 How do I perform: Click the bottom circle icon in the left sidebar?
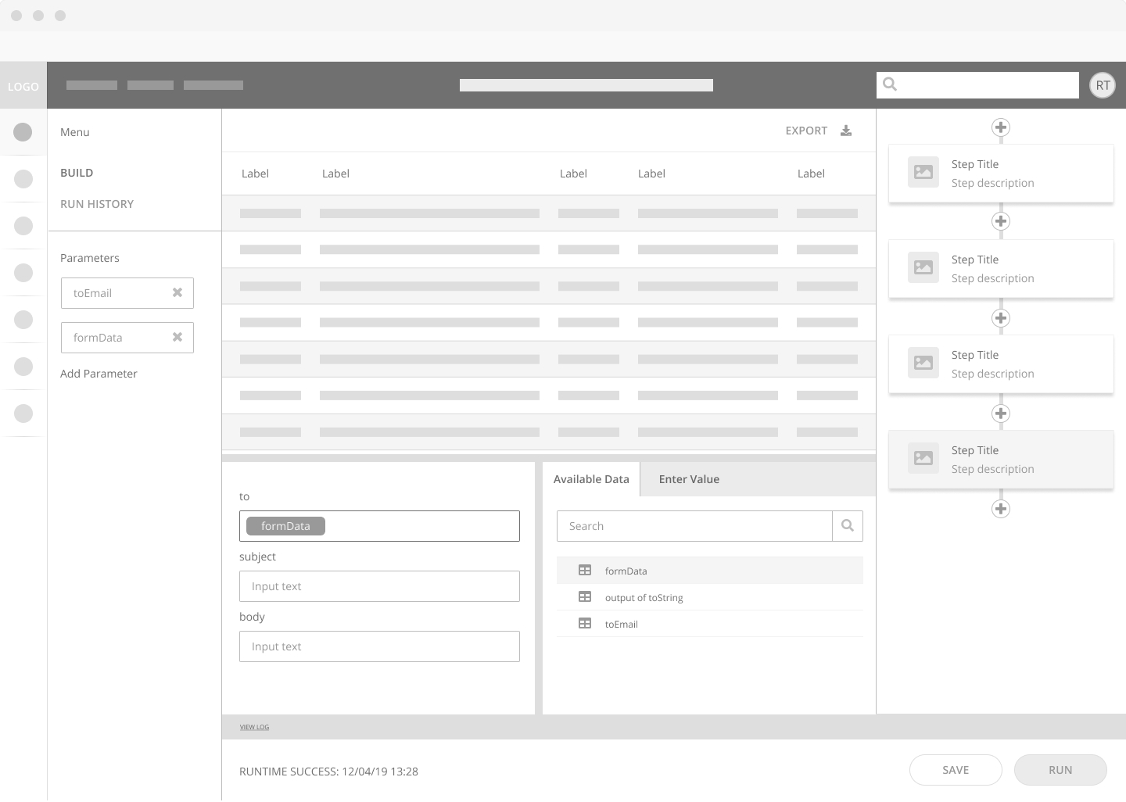[x=23, y=414]
